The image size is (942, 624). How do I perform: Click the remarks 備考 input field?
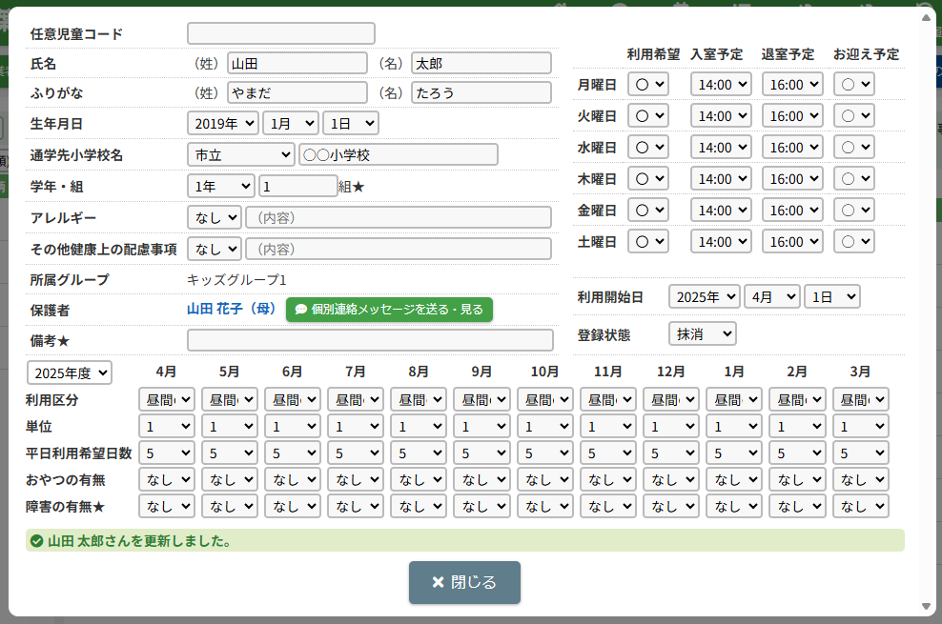(370, 340)
